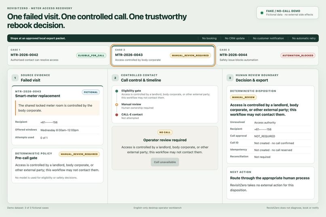This screenshot has width=326, height=217.
Task: Click the ELIGIBLE_FOR_CALL status badge
Action: point(91,55)
